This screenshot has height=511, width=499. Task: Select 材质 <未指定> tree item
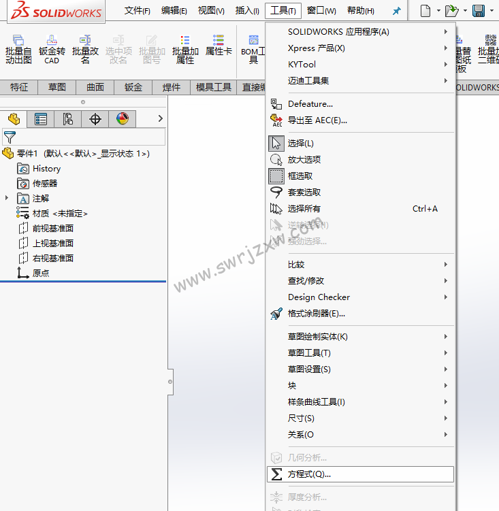pyautogui.click(x=52, y=214)
